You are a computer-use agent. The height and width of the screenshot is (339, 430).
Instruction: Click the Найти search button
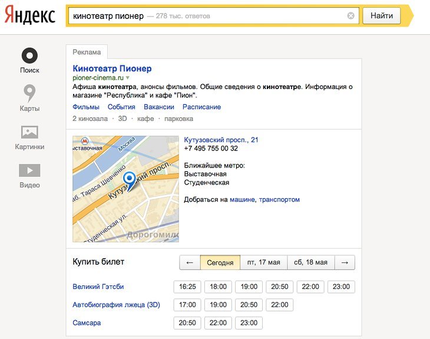[x=382, y=16]
